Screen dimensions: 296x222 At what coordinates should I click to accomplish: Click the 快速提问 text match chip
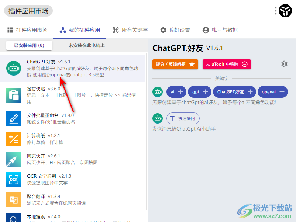coord(183,118)
